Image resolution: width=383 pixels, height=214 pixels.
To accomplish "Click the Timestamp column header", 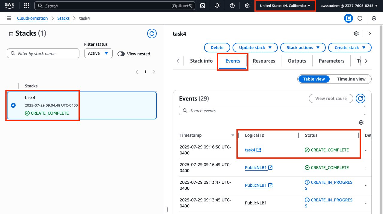I will pyautogui.click(x=191, y=135).
